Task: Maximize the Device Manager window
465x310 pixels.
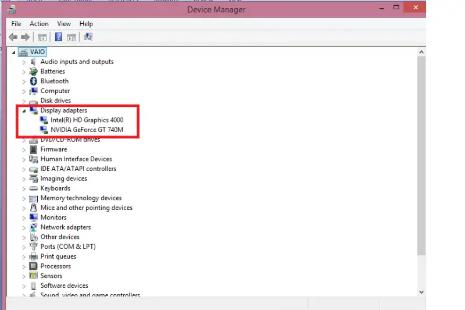Action: [396, 8]
